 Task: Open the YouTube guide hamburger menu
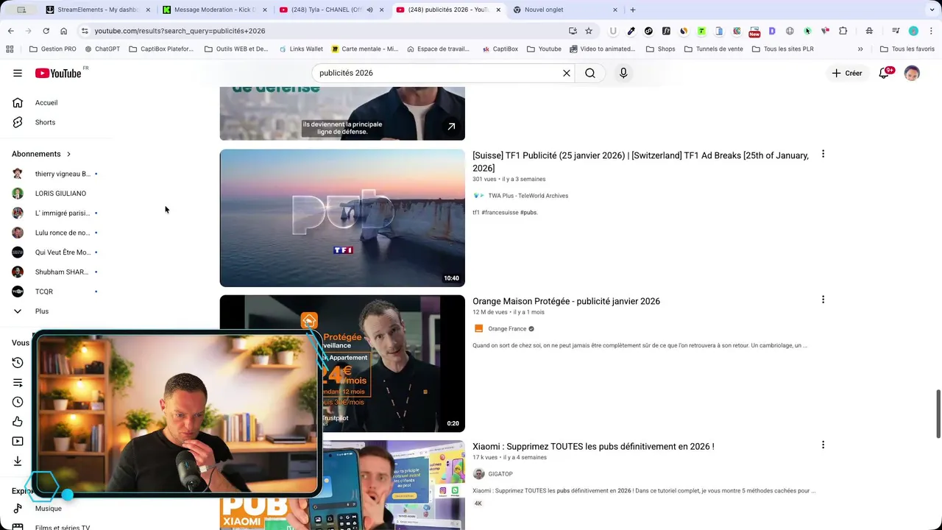[18, 73]
